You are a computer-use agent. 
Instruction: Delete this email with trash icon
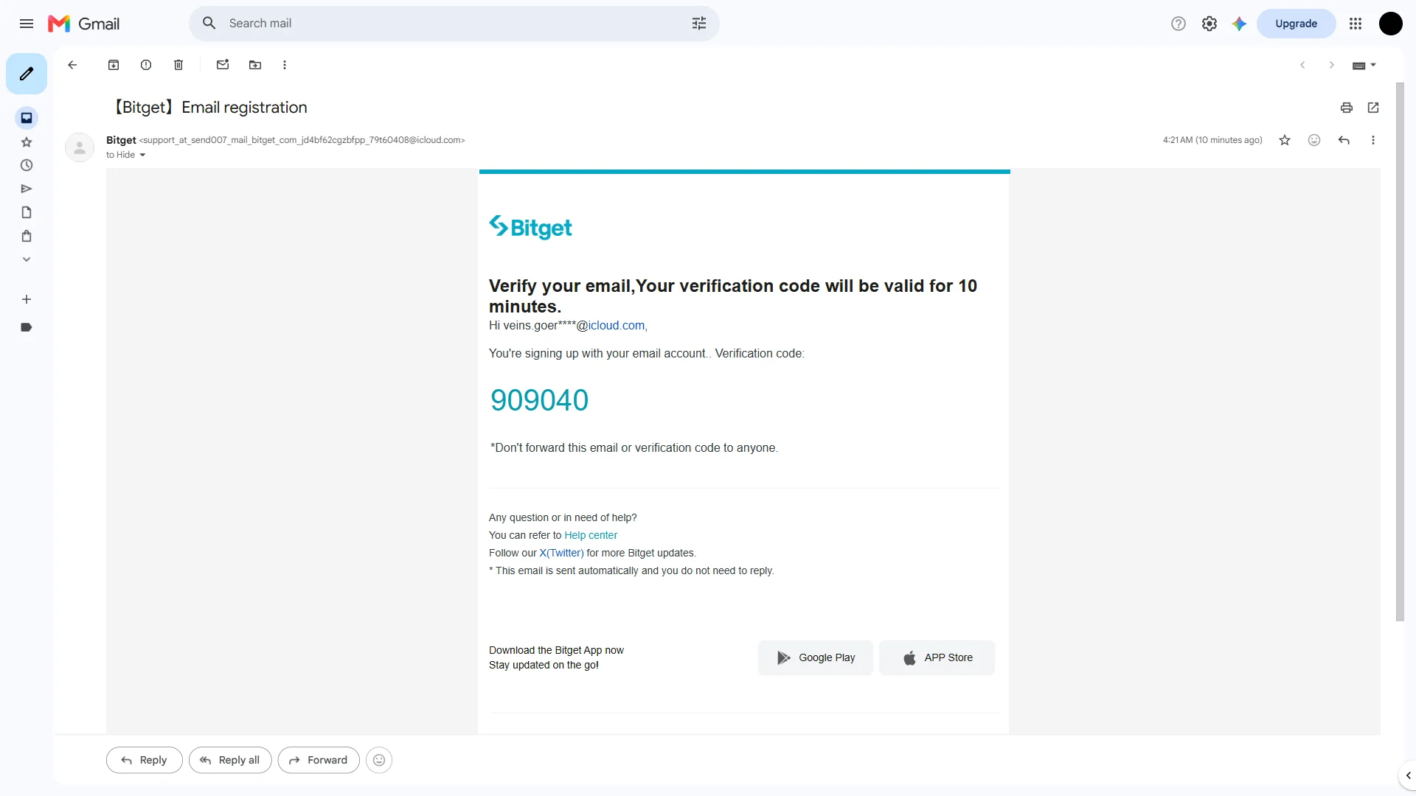point(178,65)
